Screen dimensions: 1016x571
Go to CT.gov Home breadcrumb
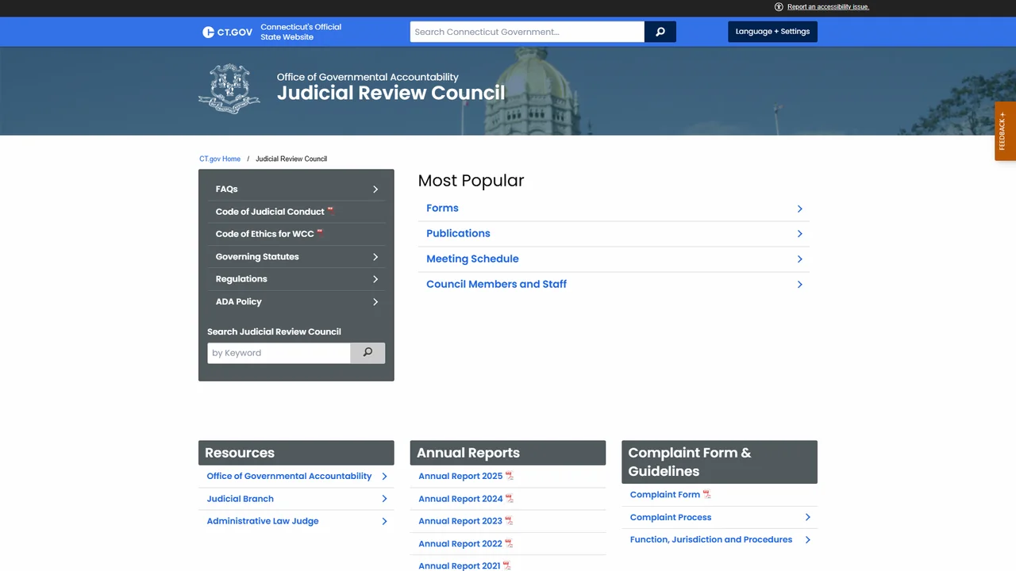pos(220,159)
